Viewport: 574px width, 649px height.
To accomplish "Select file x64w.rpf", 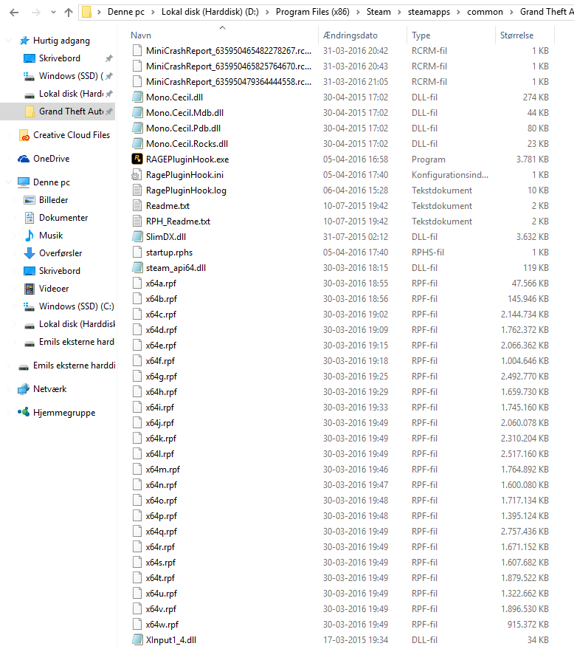I will [x=162, y=624].
